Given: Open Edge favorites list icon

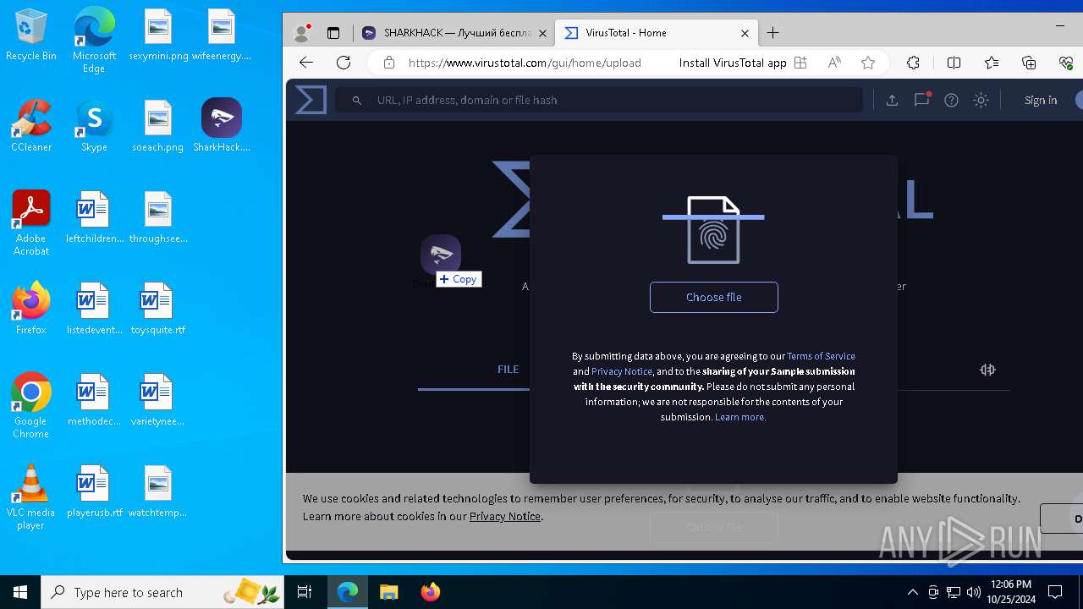Looking at the screenshot, I should (992, 63).
